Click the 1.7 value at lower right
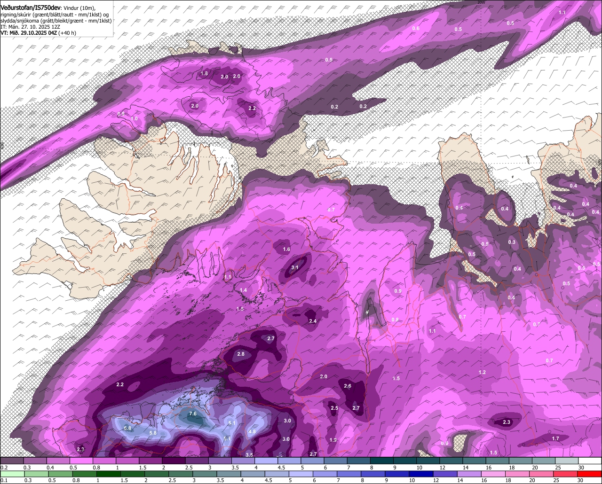The height and width of the screenshot is (484, 602). [x=555, y=439]
